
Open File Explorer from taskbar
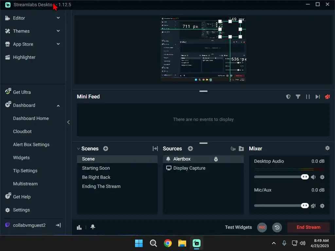(182, 243)
